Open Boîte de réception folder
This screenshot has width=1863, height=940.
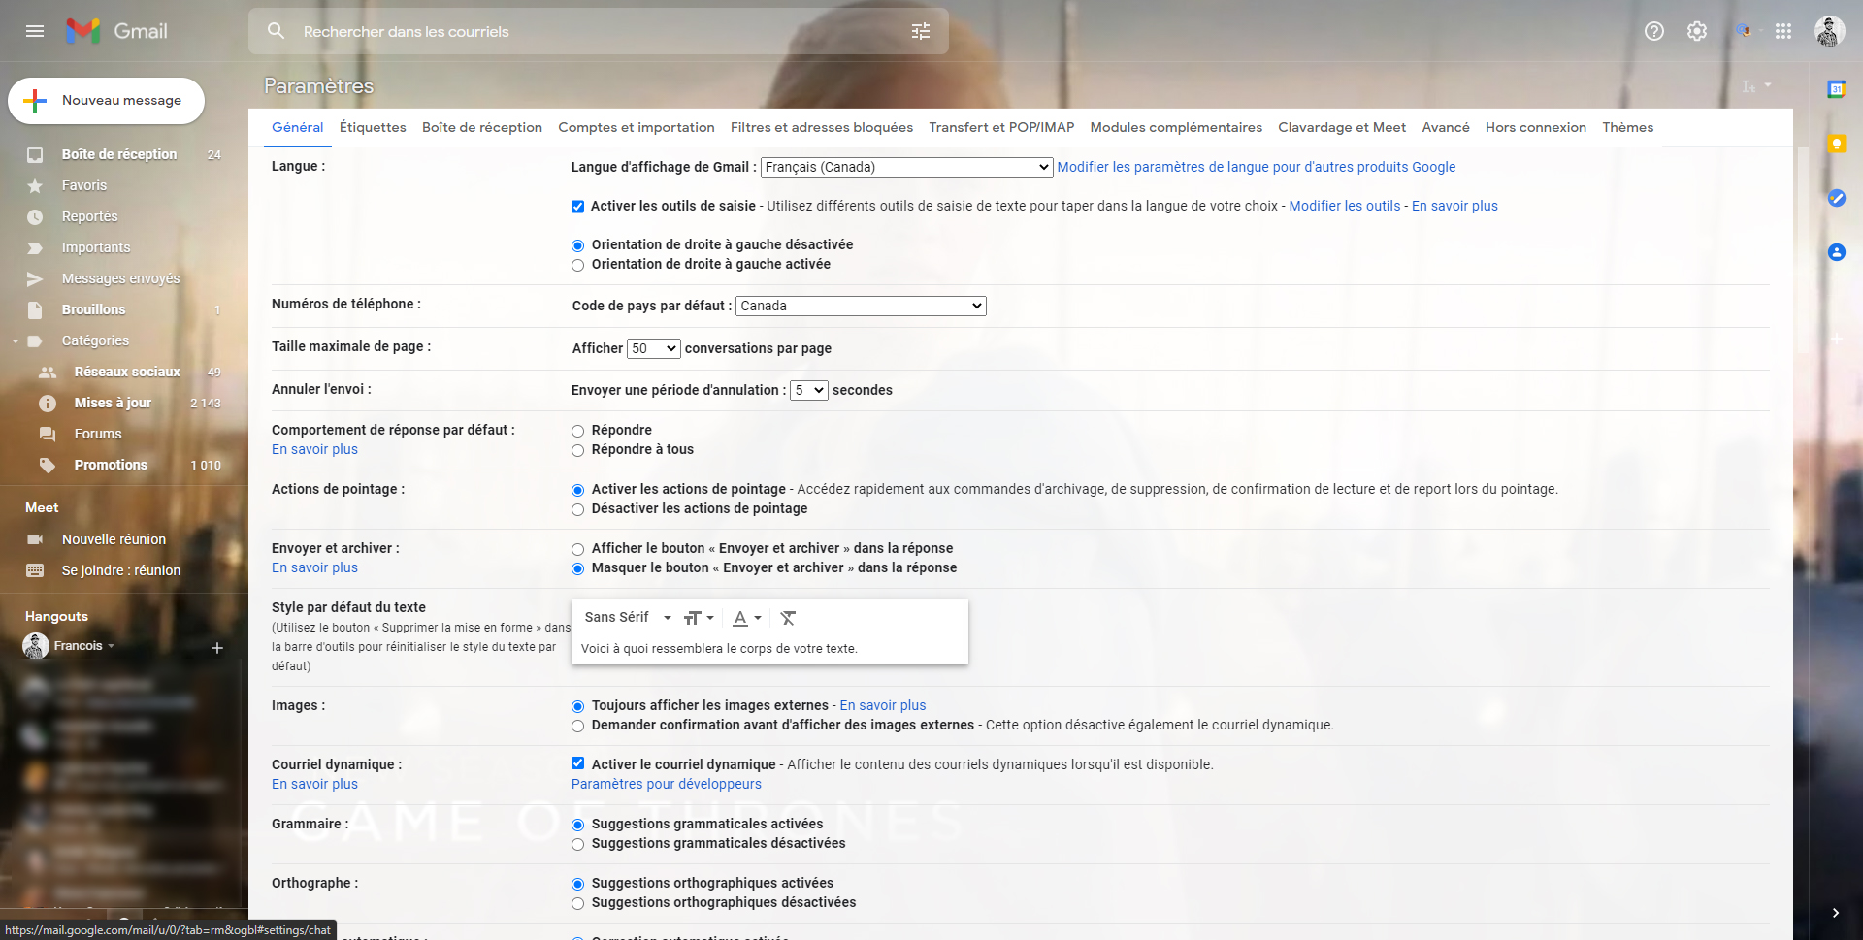(x=120, y=154)
